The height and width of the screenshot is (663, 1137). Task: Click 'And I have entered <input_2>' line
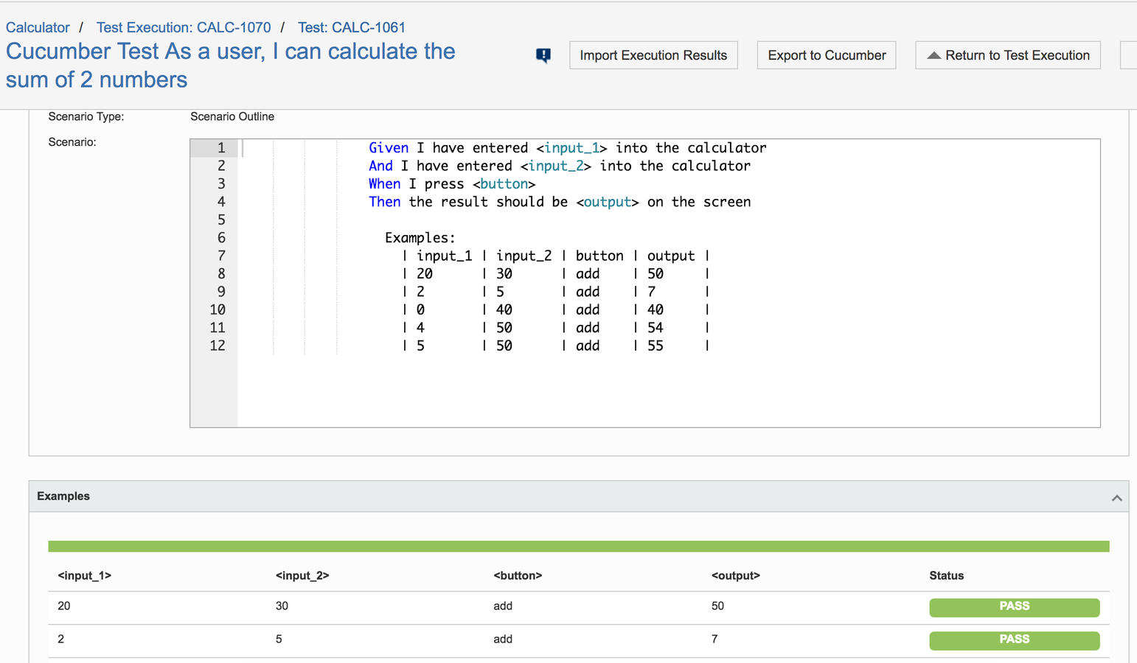(560, 166)
